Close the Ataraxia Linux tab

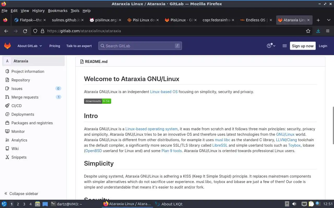(x=308, y=20)
